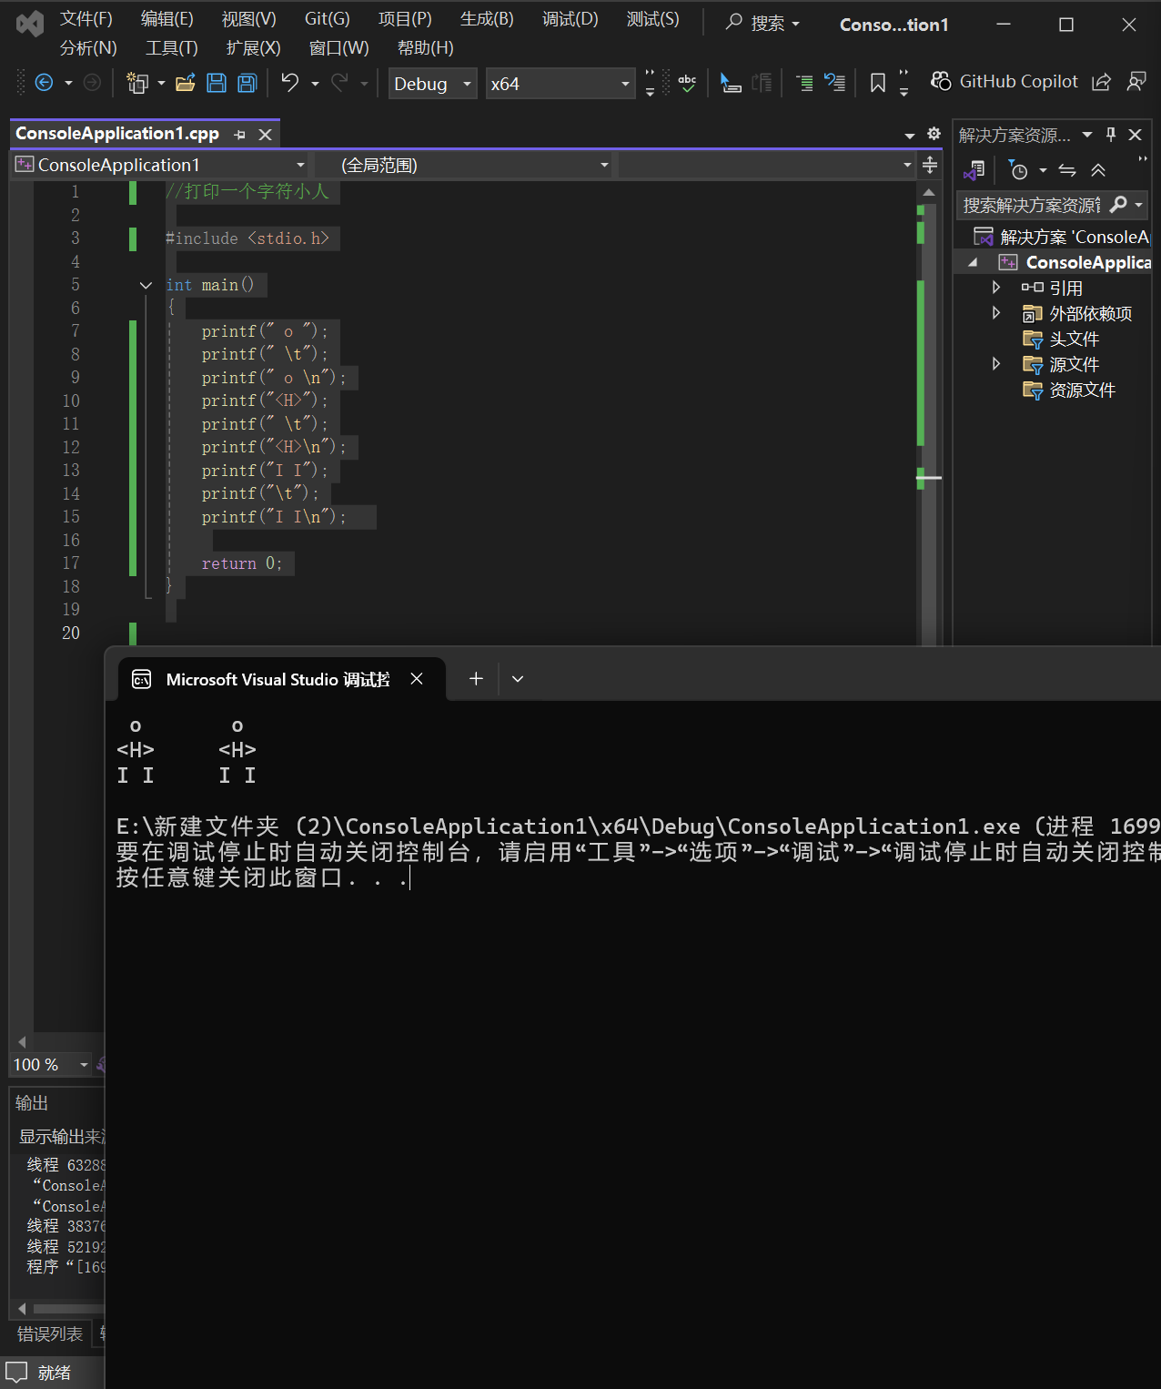Select the 资源文件 folder

click(x=1083, y=390)
